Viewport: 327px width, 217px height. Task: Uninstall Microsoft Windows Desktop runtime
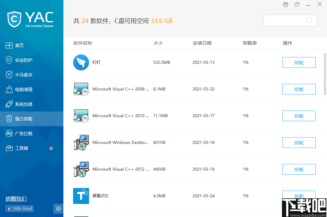(299, 143)
